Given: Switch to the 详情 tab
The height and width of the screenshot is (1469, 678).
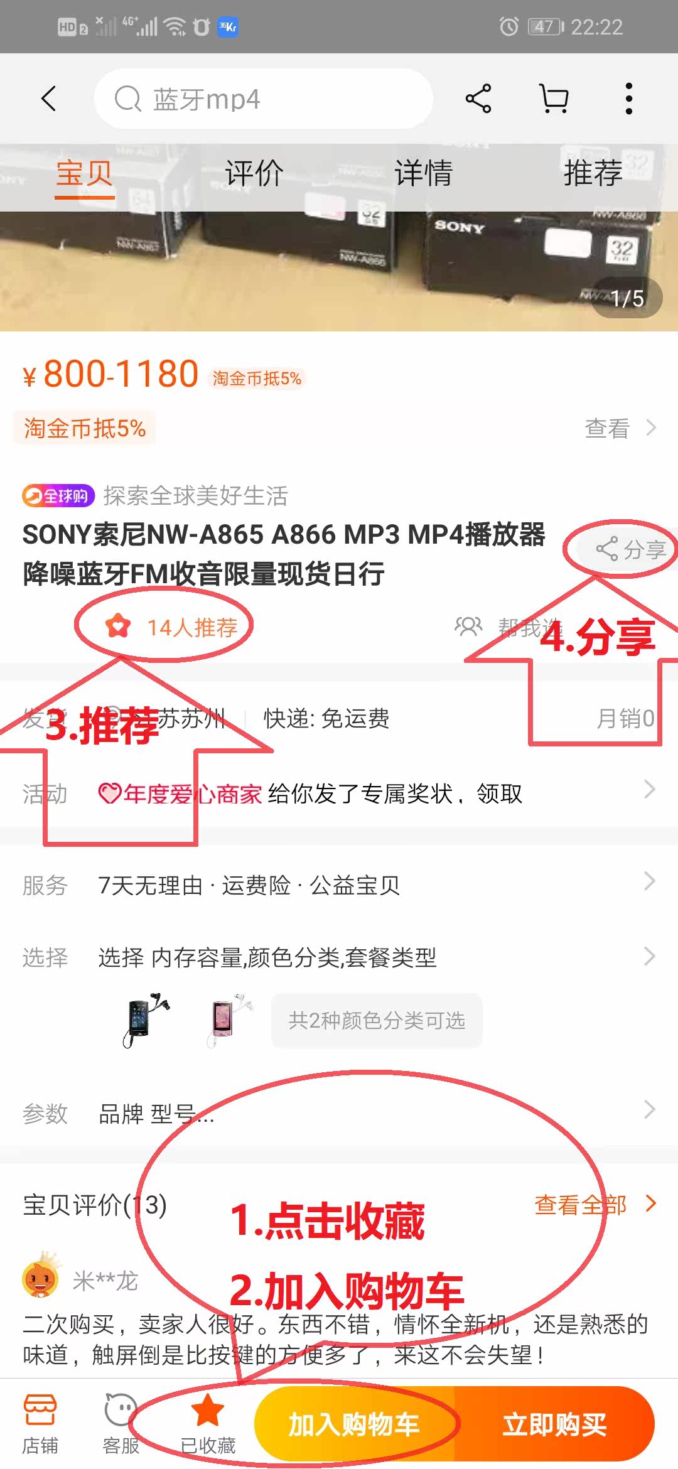Looking at the screenshot, I should pyautogui.click(x=424, y=173).
